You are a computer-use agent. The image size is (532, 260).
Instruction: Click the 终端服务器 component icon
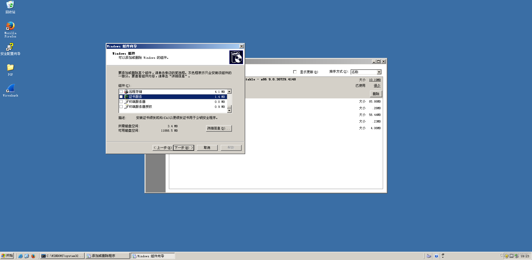point(126,102)
